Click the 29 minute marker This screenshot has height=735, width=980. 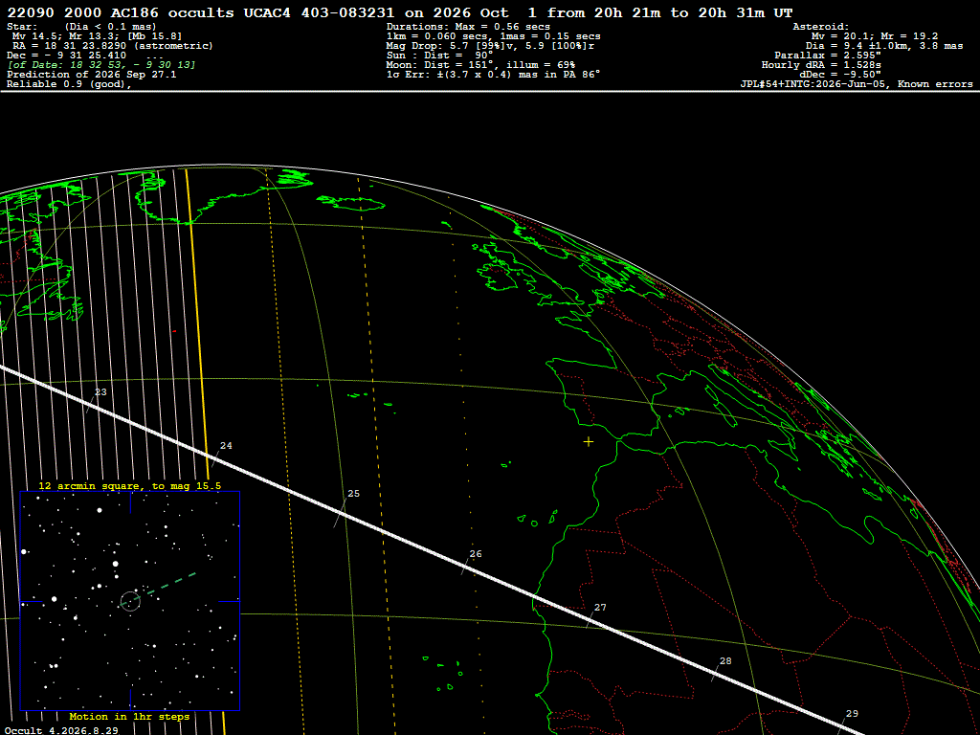852,714
